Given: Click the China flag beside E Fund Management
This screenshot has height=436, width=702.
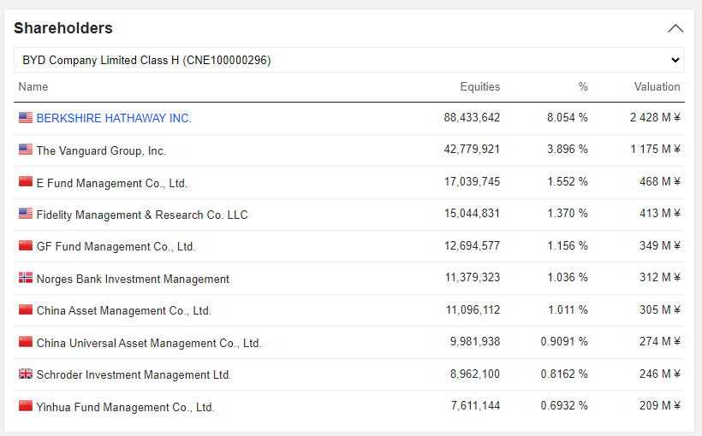Looking at the screenshot, I should click(26, 181).
